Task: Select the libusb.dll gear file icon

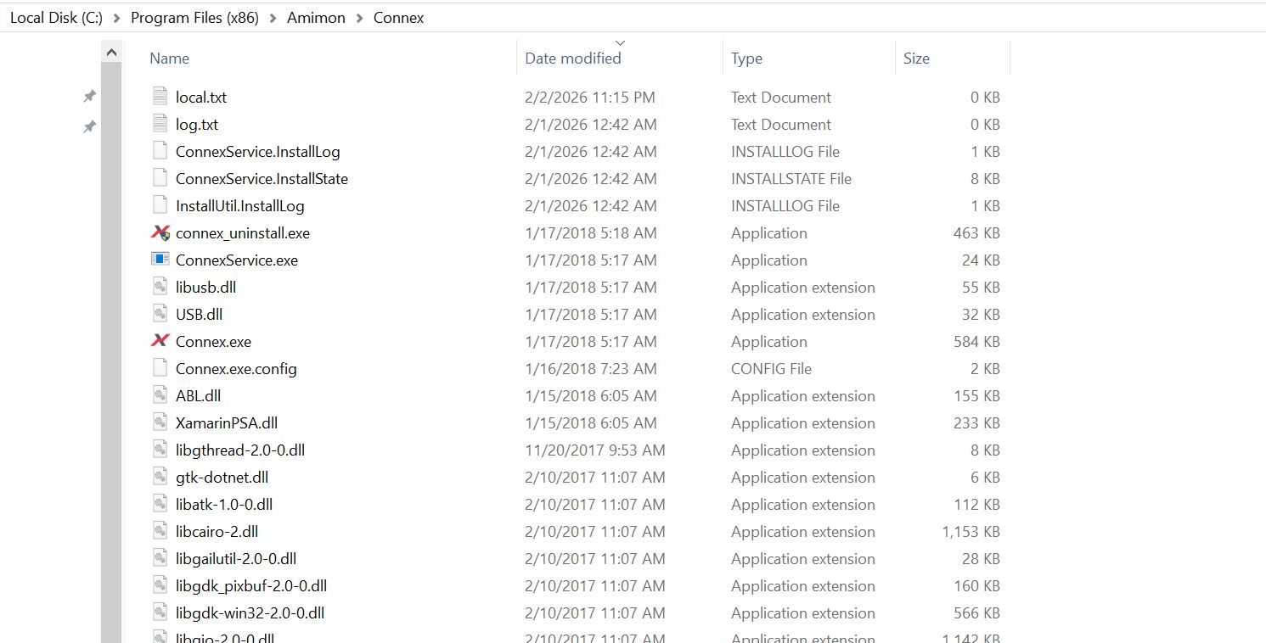Action: (x=160, y=287)
